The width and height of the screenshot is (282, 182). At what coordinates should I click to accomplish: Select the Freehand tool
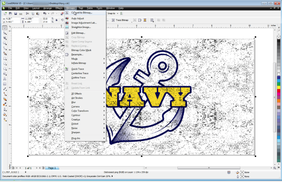pyautogui.click(x=5, y=49)
